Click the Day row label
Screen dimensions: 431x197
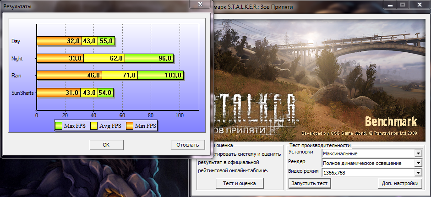coord(16,41)
